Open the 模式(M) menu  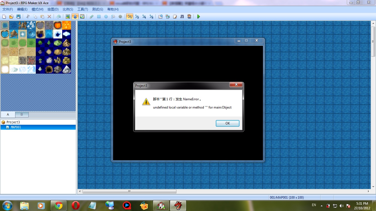(37, 9)
